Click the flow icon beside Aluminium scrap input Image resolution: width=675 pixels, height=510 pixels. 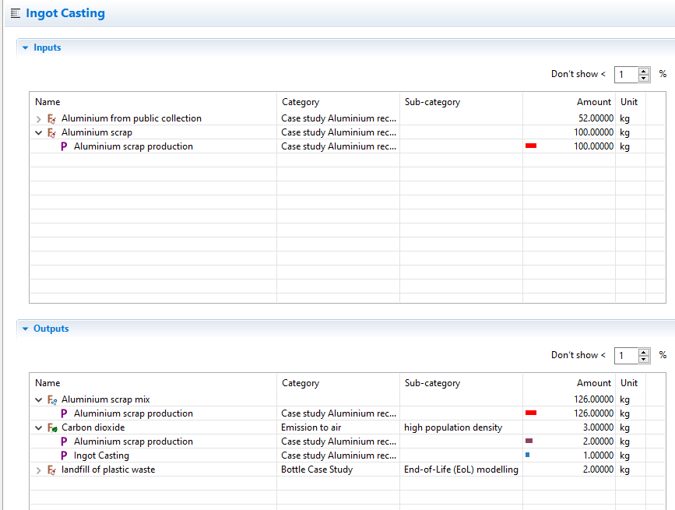pos(51,133)
